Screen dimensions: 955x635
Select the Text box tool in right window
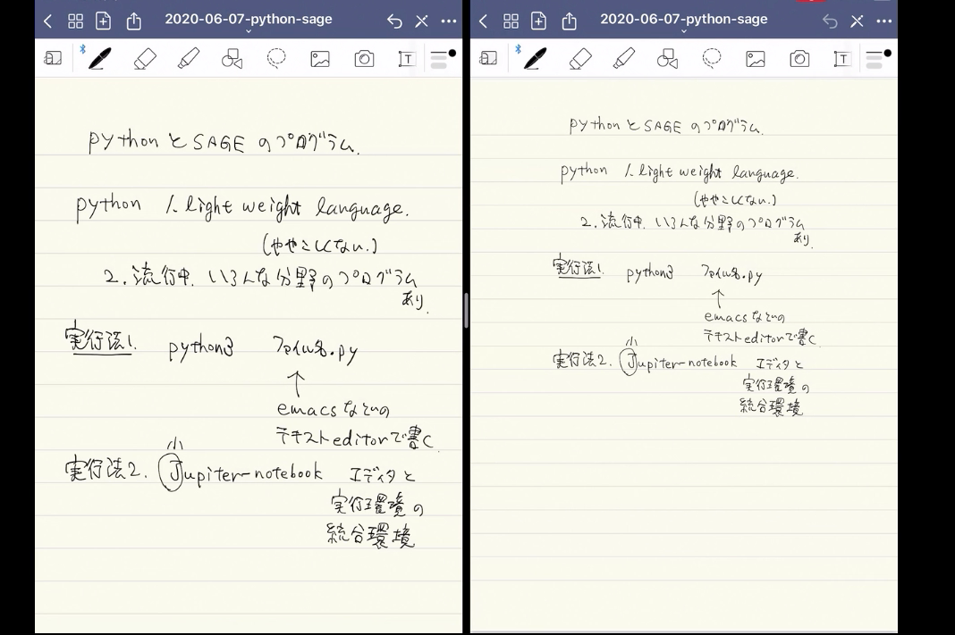point(842,58)
